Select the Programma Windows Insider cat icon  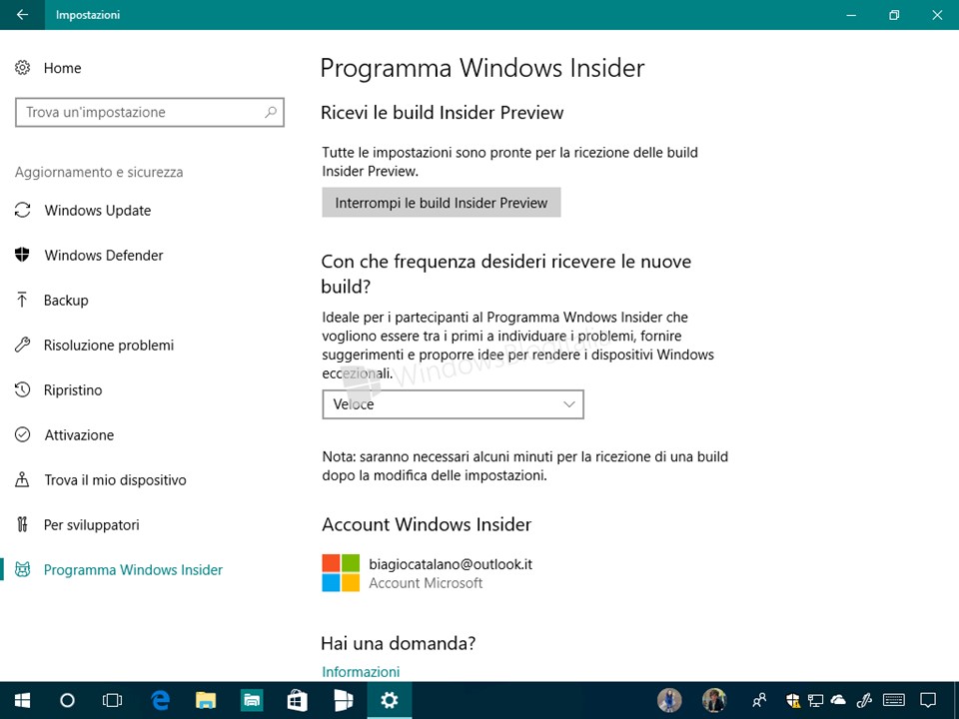(23, 570)
